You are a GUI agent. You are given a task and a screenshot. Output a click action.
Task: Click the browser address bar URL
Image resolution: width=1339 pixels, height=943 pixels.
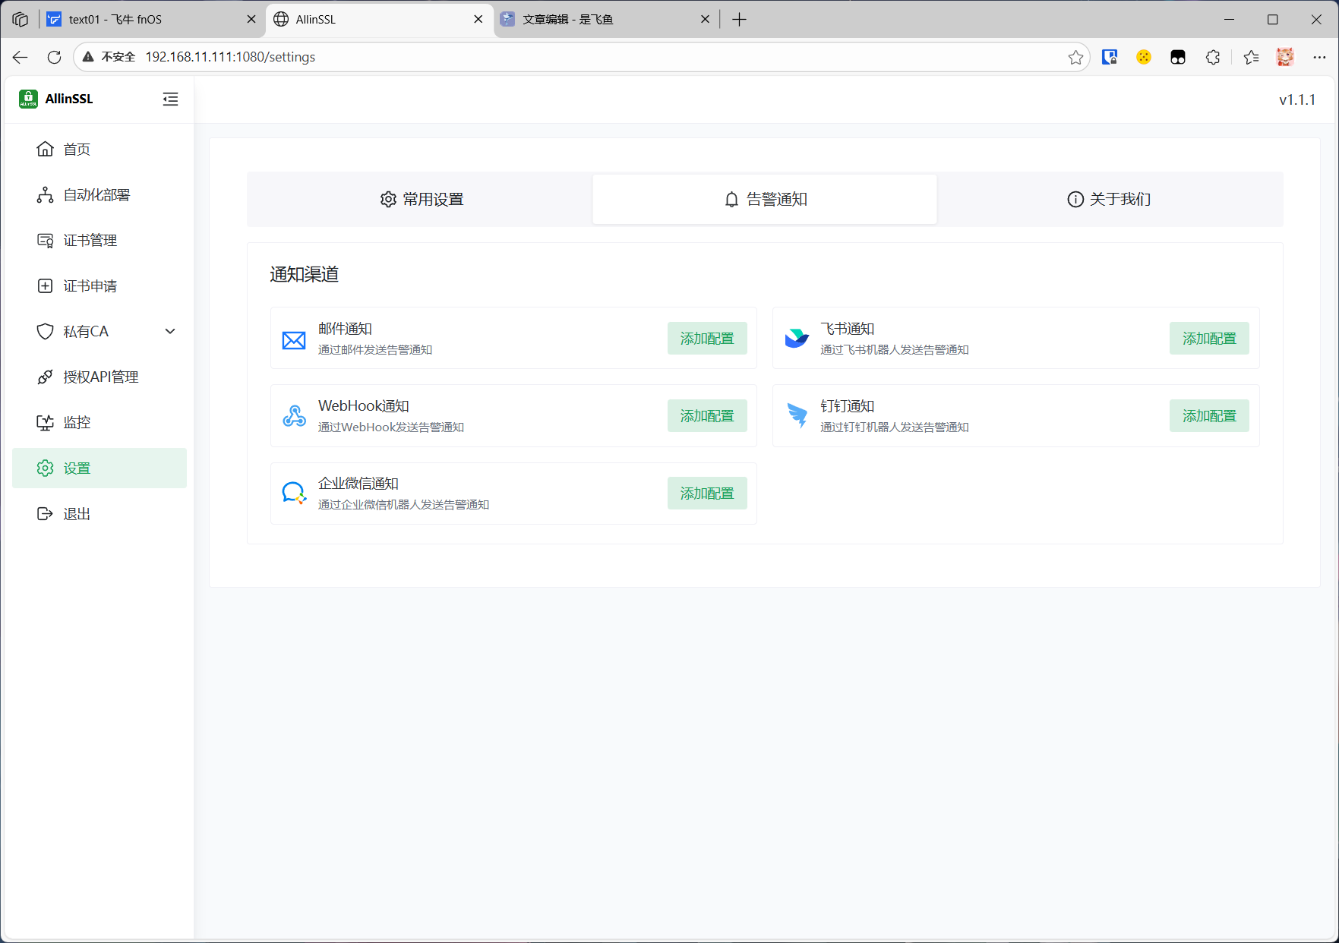pos(230,57)
